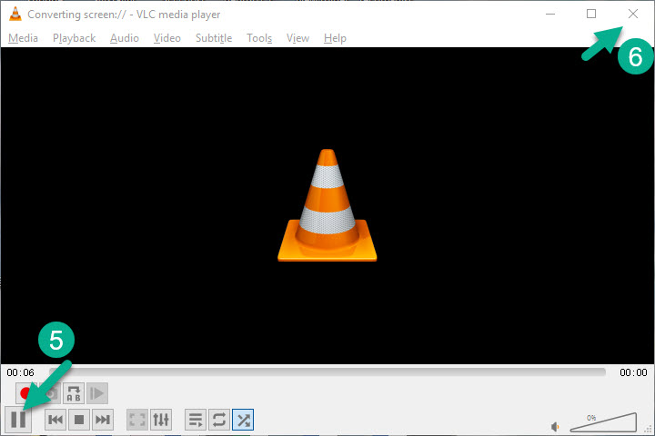The image size is (655, 436).
Task: Click the VLC cone title icon
Action: click(15, 14)
